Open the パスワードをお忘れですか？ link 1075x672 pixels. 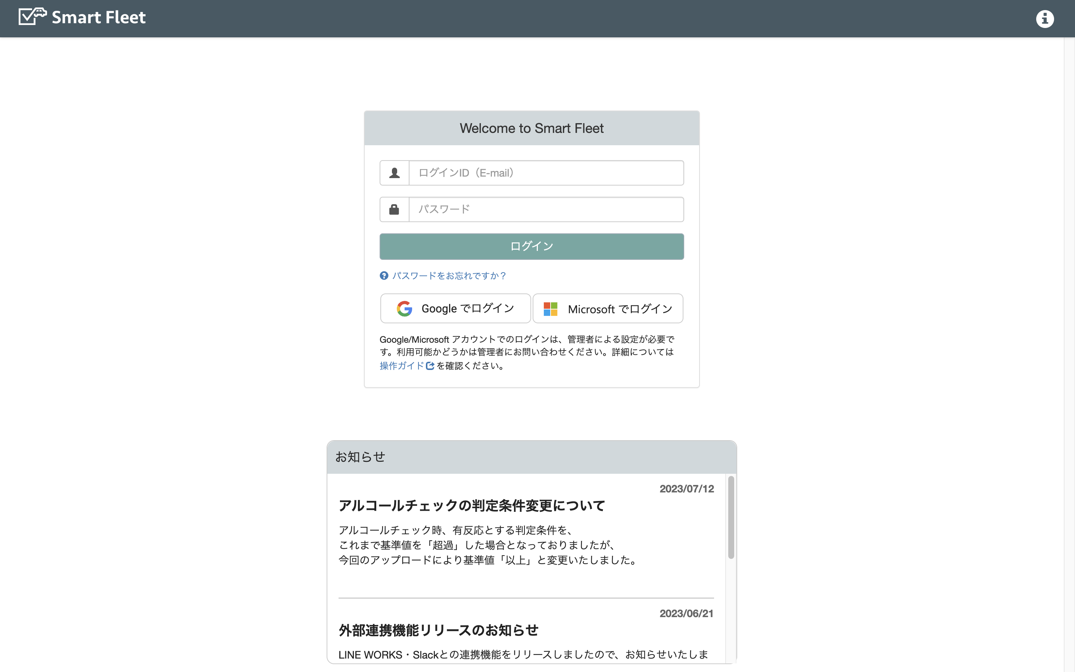tap(449, 276)
